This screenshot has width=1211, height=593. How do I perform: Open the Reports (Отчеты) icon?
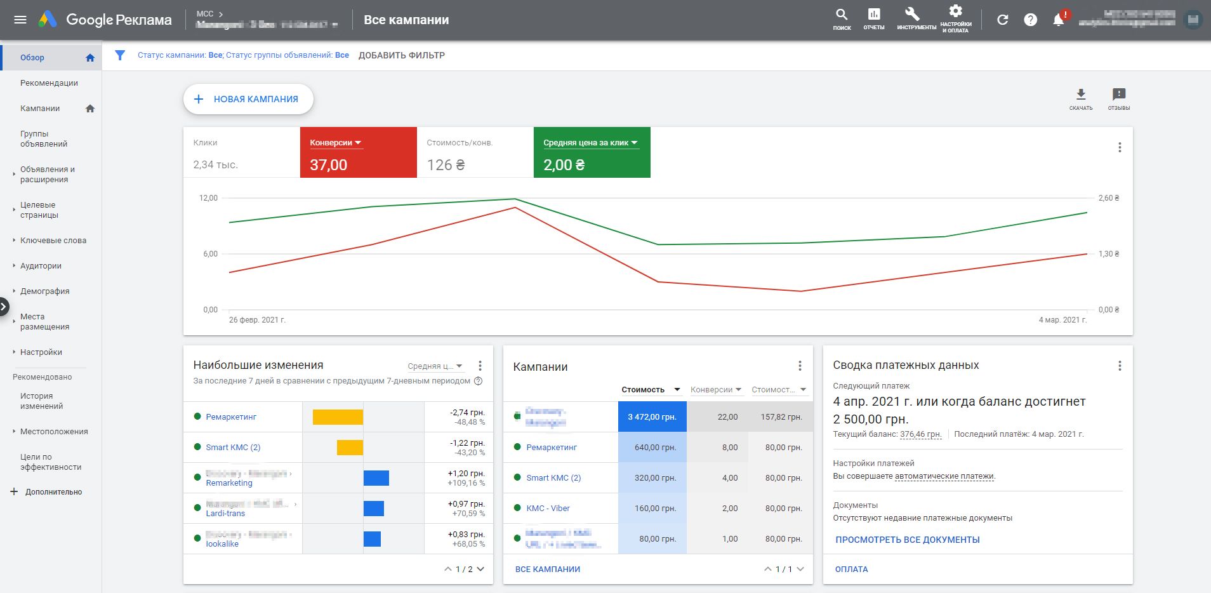pos(873,15)
